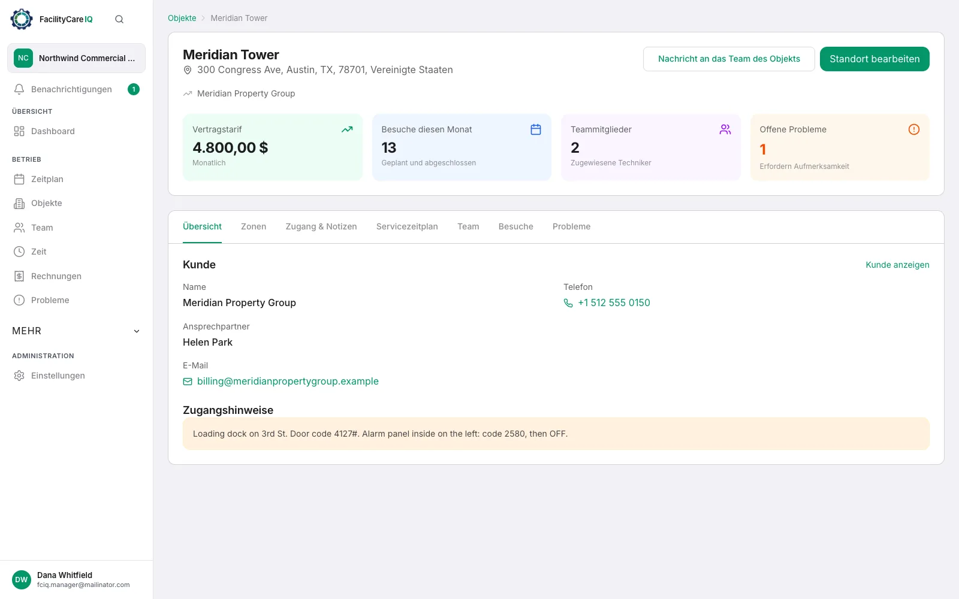Click the envelope icon beside billing email
The width and height of the screenshot is (959, 599).
coord(188,382)
